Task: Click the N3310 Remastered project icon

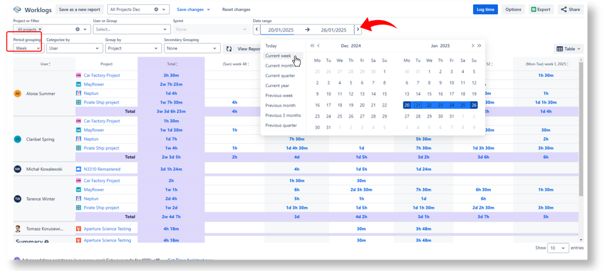Action: tap(79, 169)
